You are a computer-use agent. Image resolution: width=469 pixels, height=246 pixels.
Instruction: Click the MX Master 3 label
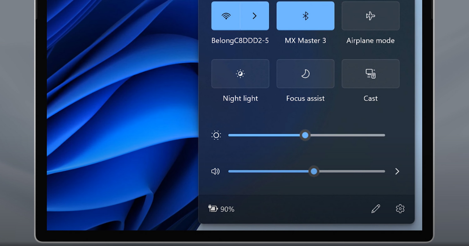pyautogui.click(x=305, y=41)
